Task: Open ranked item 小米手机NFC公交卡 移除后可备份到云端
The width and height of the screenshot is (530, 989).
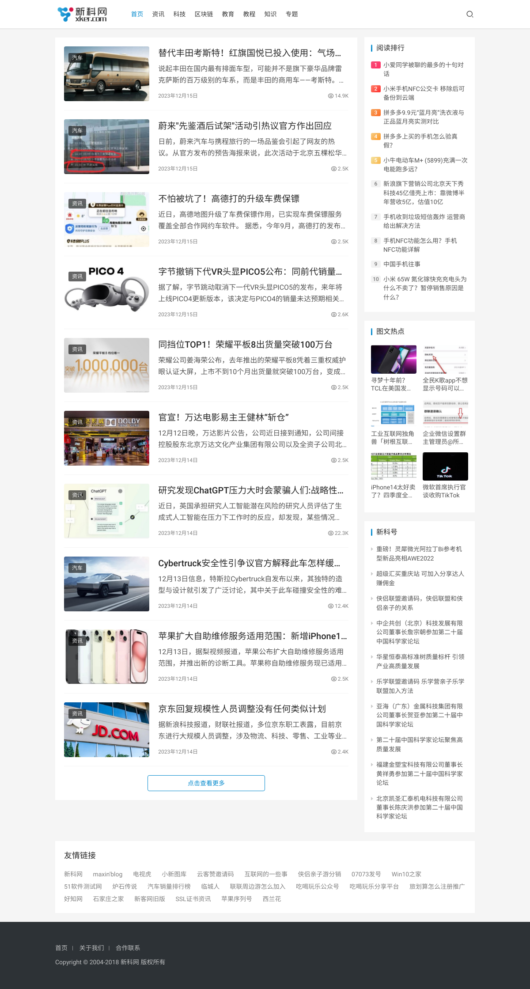Action: 424,93
